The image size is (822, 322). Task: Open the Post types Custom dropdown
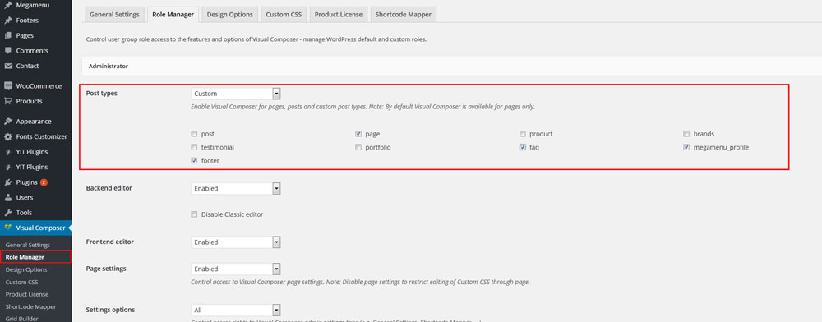236,94
